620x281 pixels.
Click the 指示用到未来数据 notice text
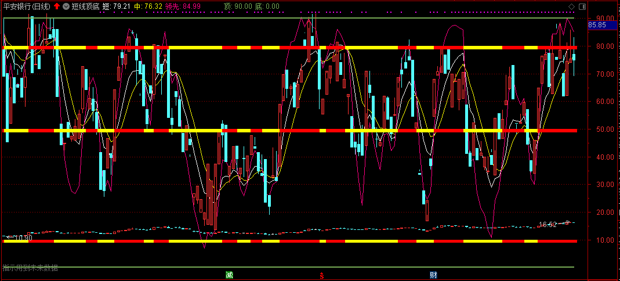30,268
